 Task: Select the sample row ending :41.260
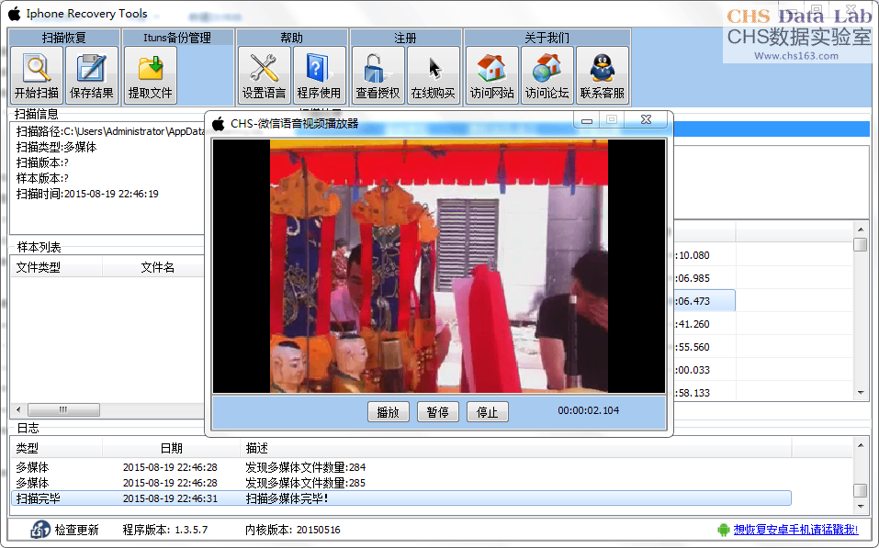point(704,324)
